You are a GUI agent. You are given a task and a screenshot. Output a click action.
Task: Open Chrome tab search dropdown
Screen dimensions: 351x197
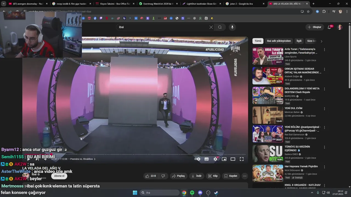click(x=4, y=4)
